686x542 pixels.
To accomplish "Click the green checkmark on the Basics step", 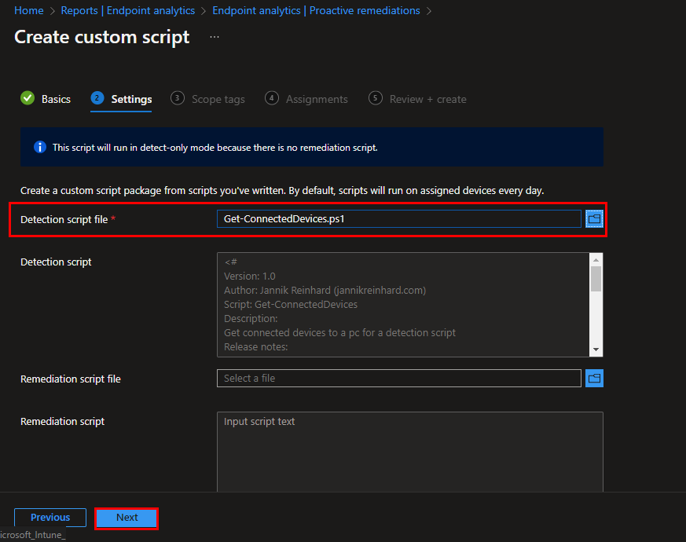I will (26, 98).
